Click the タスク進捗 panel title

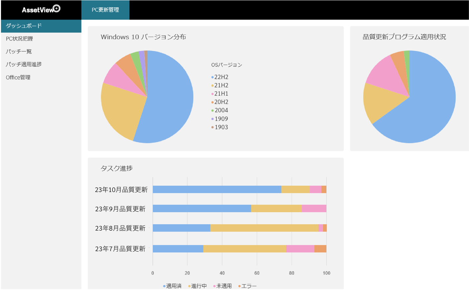(117, 168)
